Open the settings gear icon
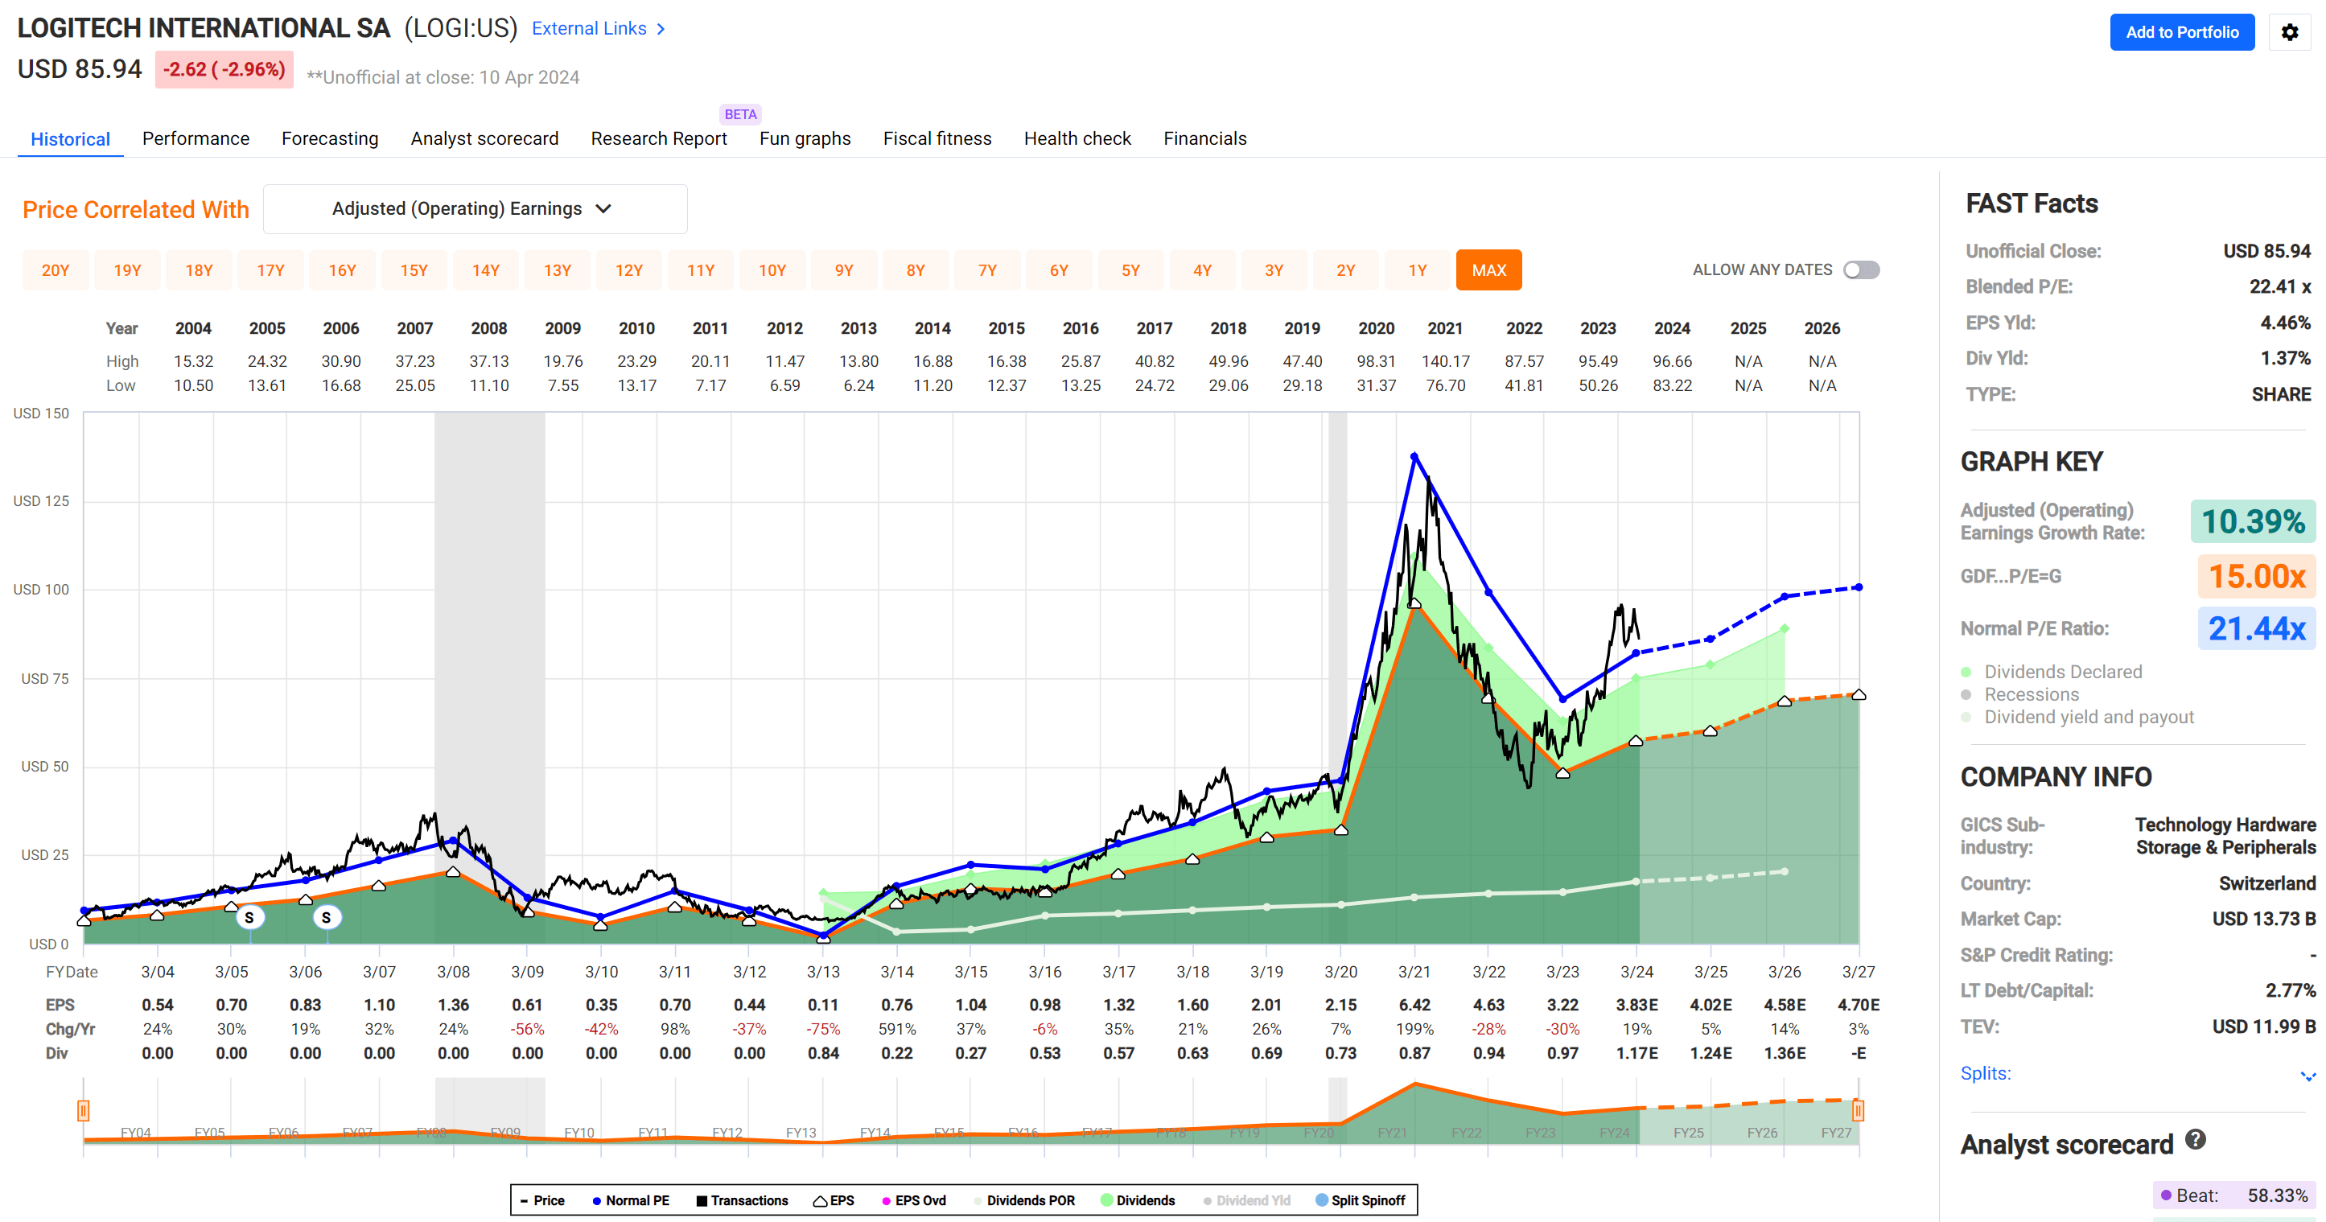This screenshot has width=2326, height=1222. click(2291, 31)
